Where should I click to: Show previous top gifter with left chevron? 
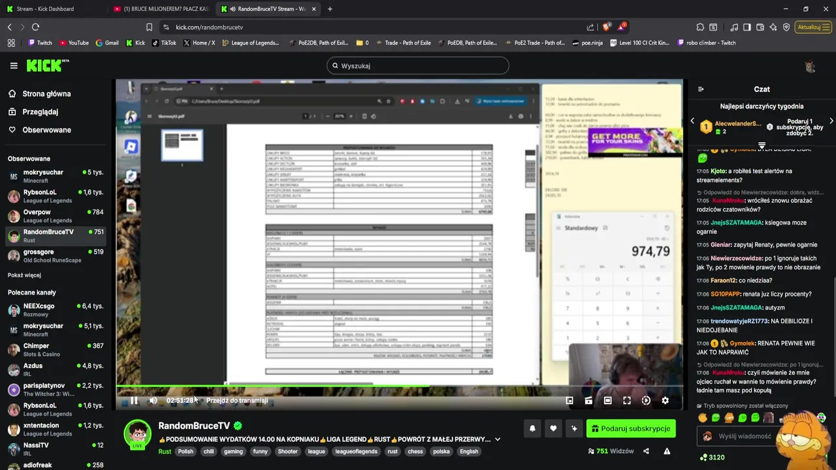pos(692,121)
